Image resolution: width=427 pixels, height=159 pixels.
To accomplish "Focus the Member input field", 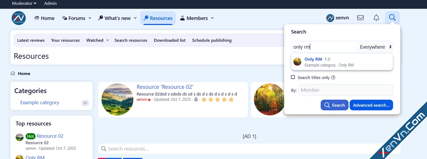I will [346, 90].
